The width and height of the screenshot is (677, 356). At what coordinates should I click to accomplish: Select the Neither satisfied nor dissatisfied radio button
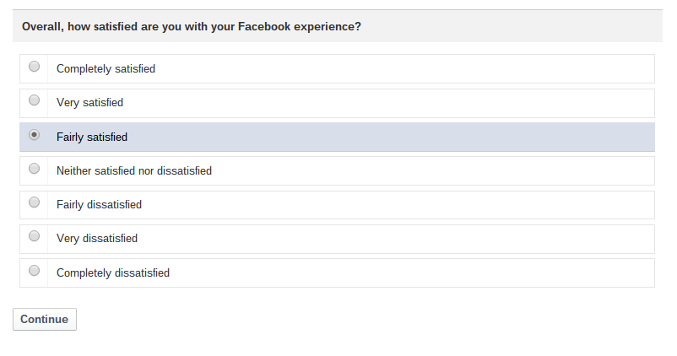pos(34,169)
